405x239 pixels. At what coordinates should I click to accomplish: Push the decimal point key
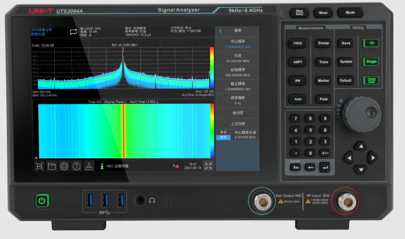296,153
